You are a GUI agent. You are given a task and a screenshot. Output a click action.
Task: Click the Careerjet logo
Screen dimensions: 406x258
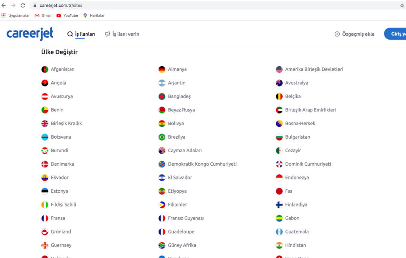[30, 34]
